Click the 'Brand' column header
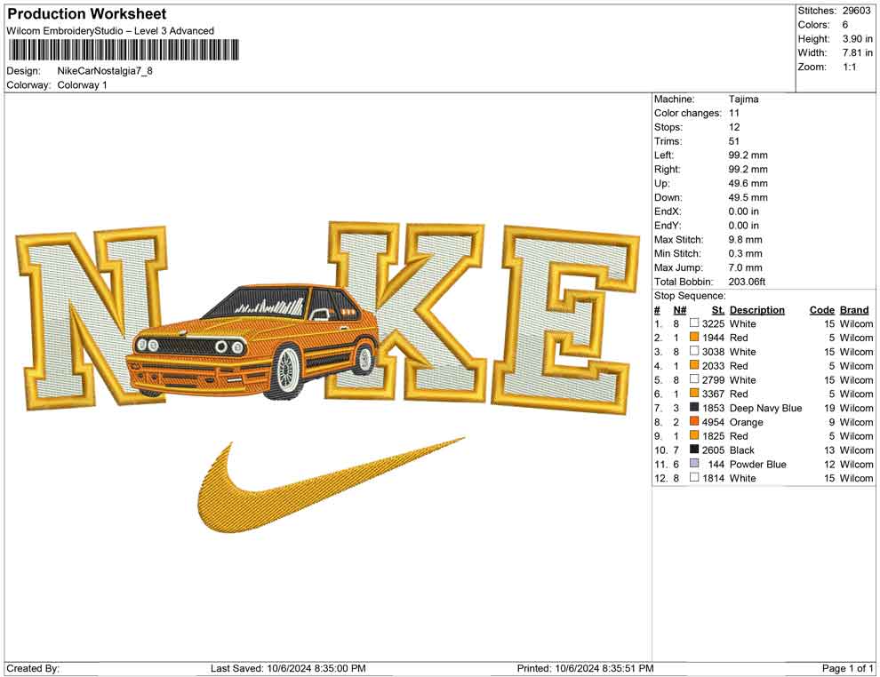The height and width of the screenshot is (677, 880). 854,309
